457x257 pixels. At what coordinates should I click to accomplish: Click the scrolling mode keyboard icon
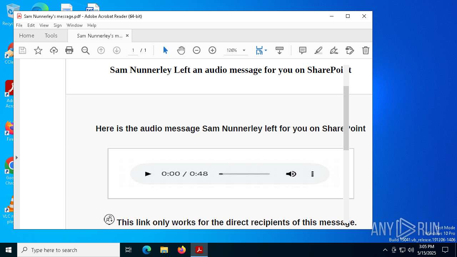pyautogui.click(x=280, y=50)
